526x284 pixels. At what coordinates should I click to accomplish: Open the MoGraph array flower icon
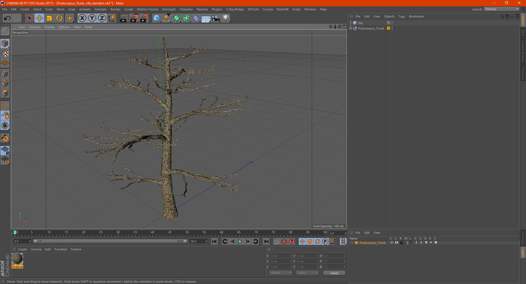coord(186,18)
